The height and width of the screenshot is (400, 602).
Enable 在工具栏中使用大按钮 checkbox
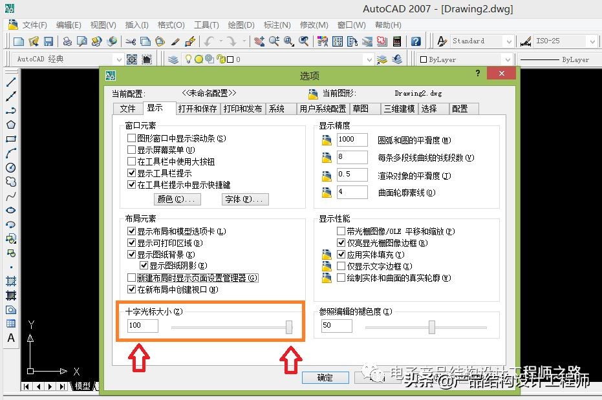point(131,162)
